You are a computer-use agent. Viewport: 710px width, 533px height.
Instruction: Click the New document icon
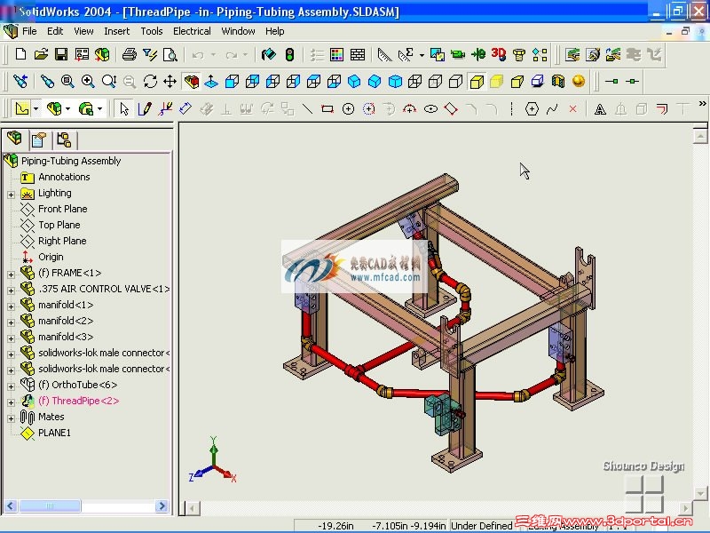(20, 55)
